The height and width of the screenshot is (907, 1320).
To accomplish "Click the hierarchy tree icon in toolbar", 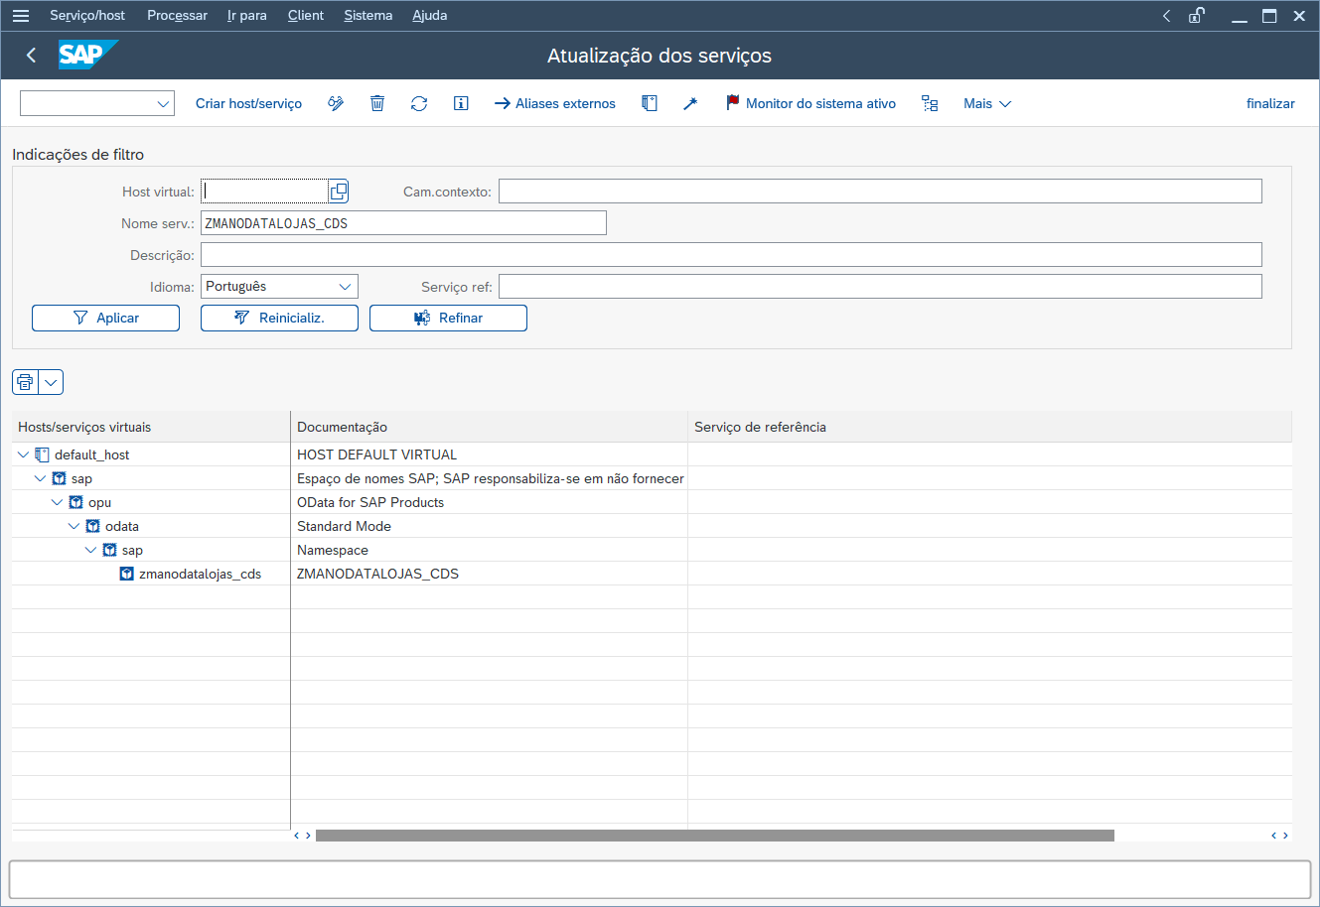I will coord(930,103).
